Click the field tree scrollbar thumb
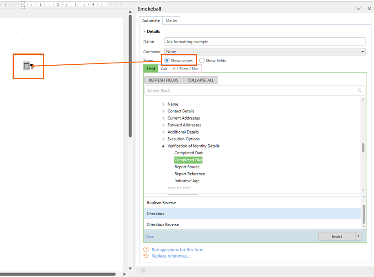This screenshot has height=277, width=374. [363, 147]
